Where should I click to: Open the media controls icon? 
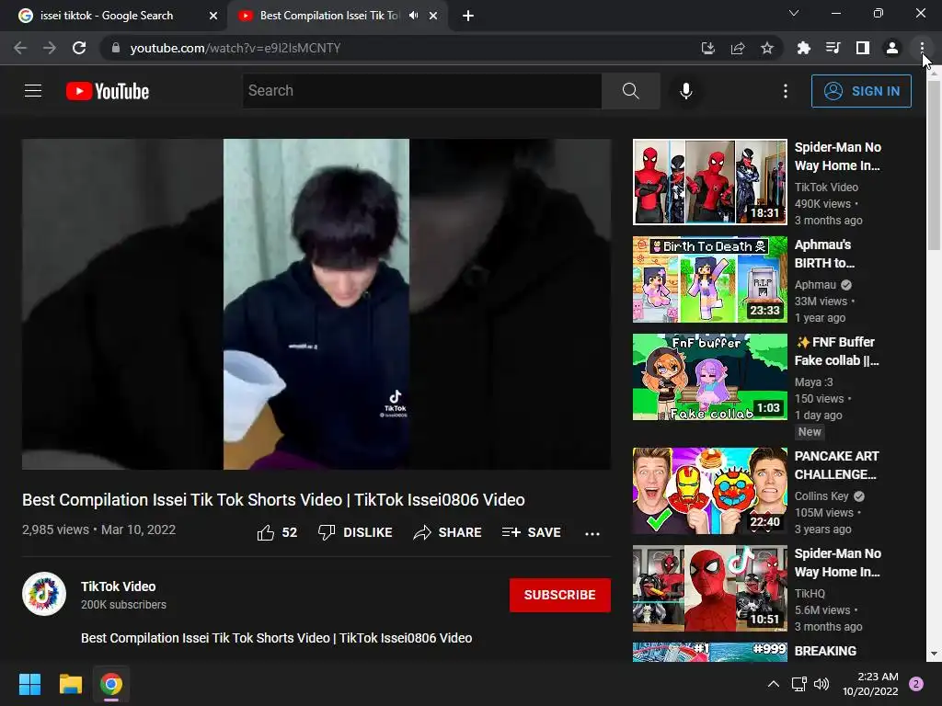tap(833, 48)
